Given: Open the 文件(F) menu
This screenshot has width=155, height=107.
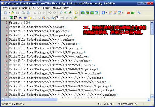Looking at the screenshot, I should pos(5,8).
